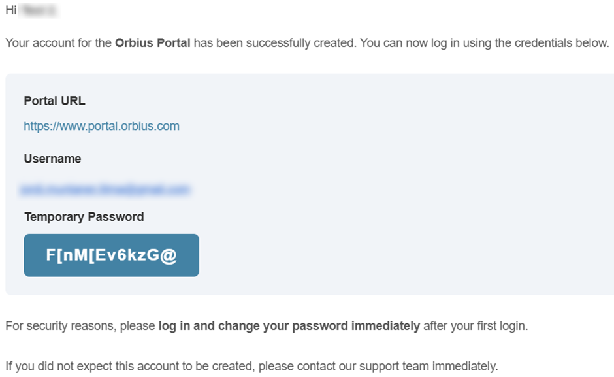The image size is (614, 377).
Task: Click the blue temporary password box
Action: [x=111, y=255]
